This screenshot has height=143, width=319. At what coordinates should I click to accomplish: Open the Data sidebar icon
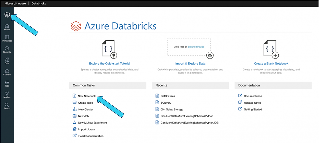click(7, 61)
